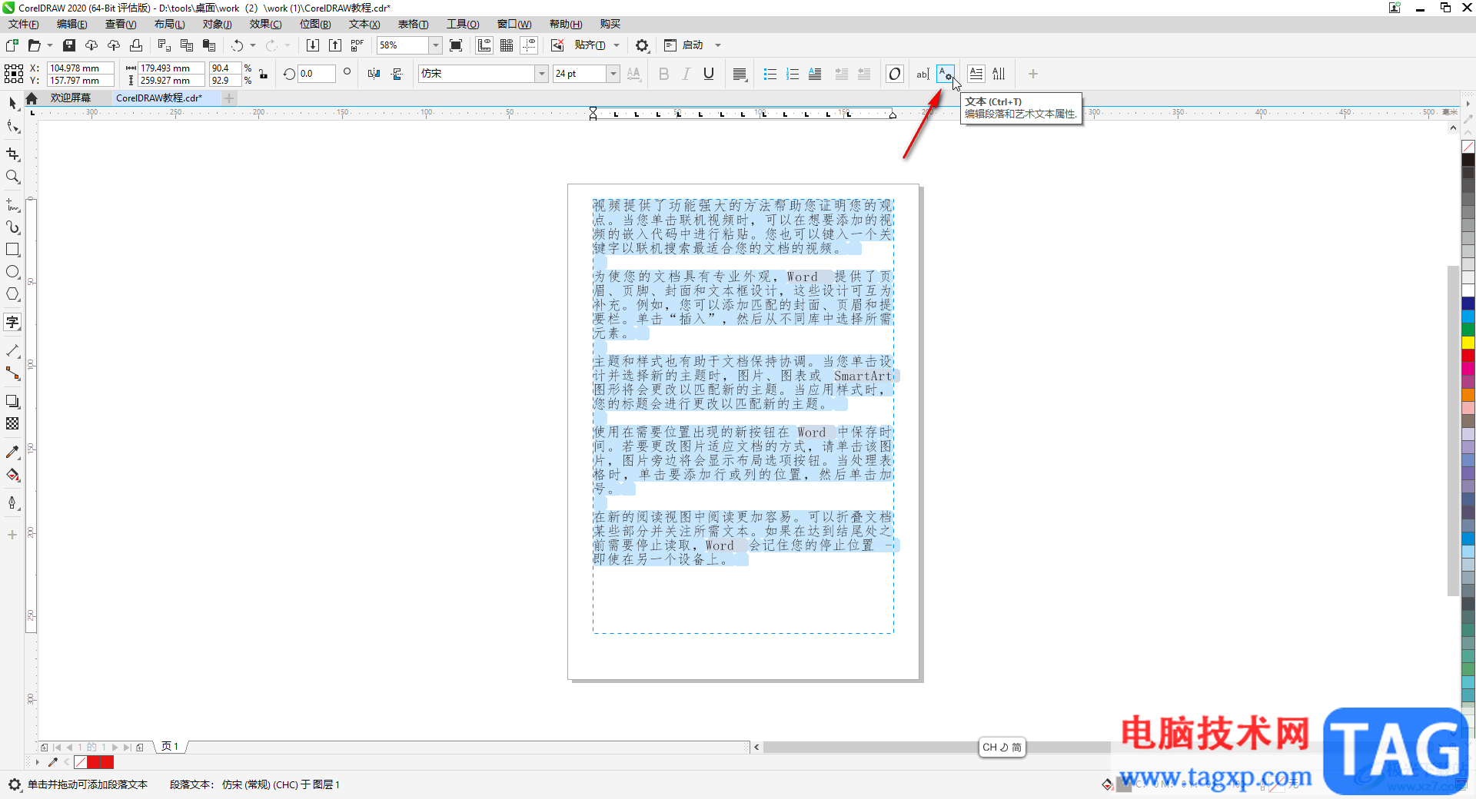The height and width of the screenshot is (799, 1476).
Task: Toggle bulleted list
Action: (770, 74)
